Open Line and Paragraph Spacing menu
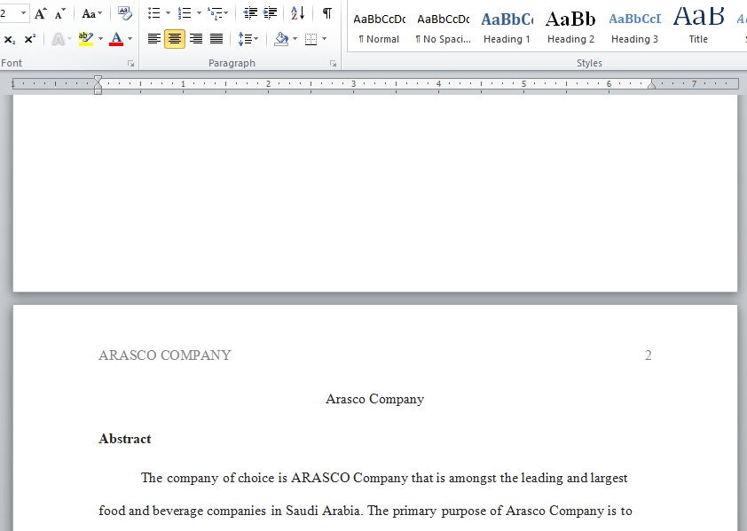 [x=248, y=39]
